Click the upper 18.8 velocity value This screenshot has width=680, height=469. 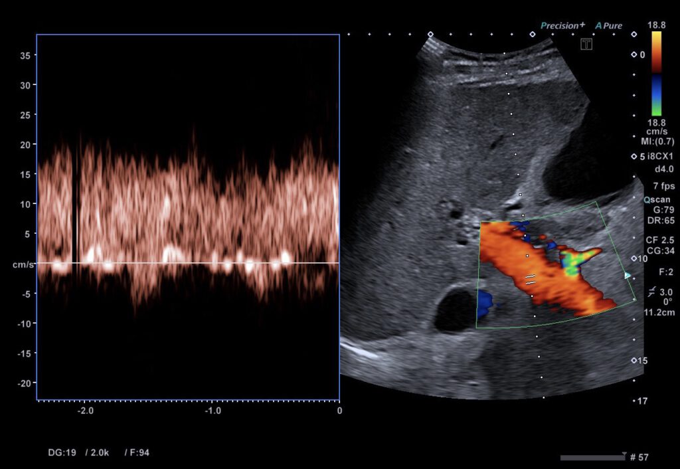(x=657, y=25)
